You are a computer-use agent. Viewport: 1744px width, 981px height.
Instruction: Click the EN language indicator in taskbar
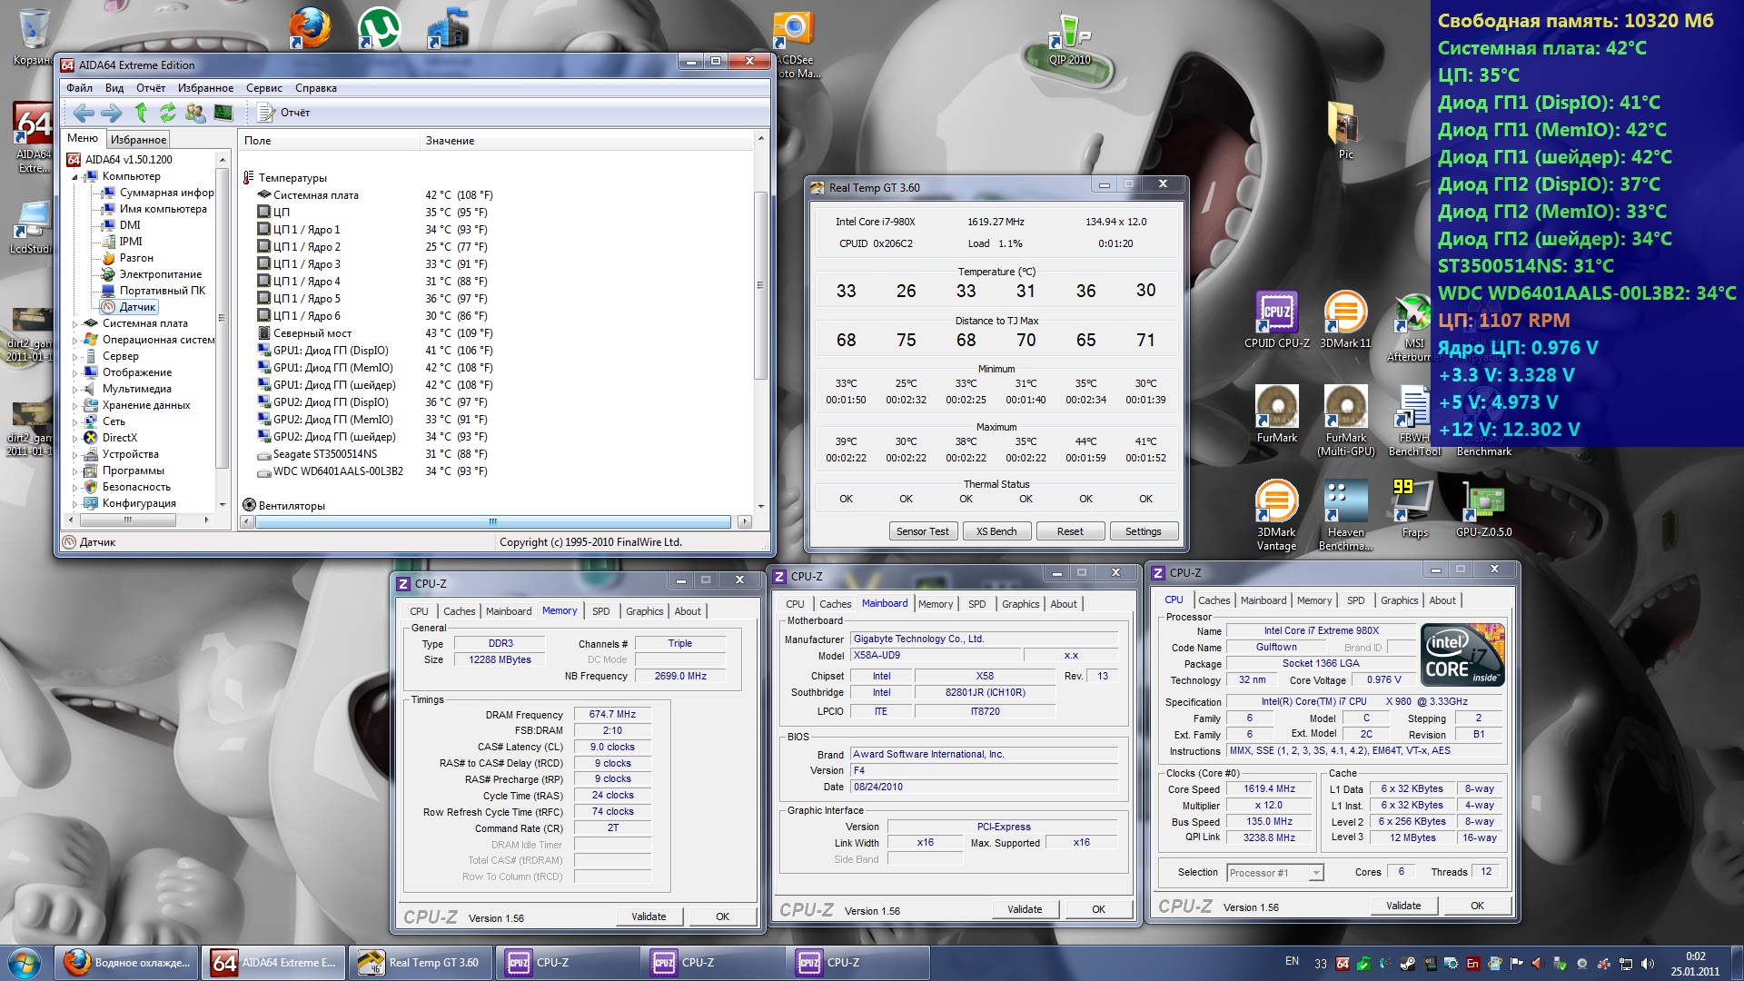(x=1292, y=961)
